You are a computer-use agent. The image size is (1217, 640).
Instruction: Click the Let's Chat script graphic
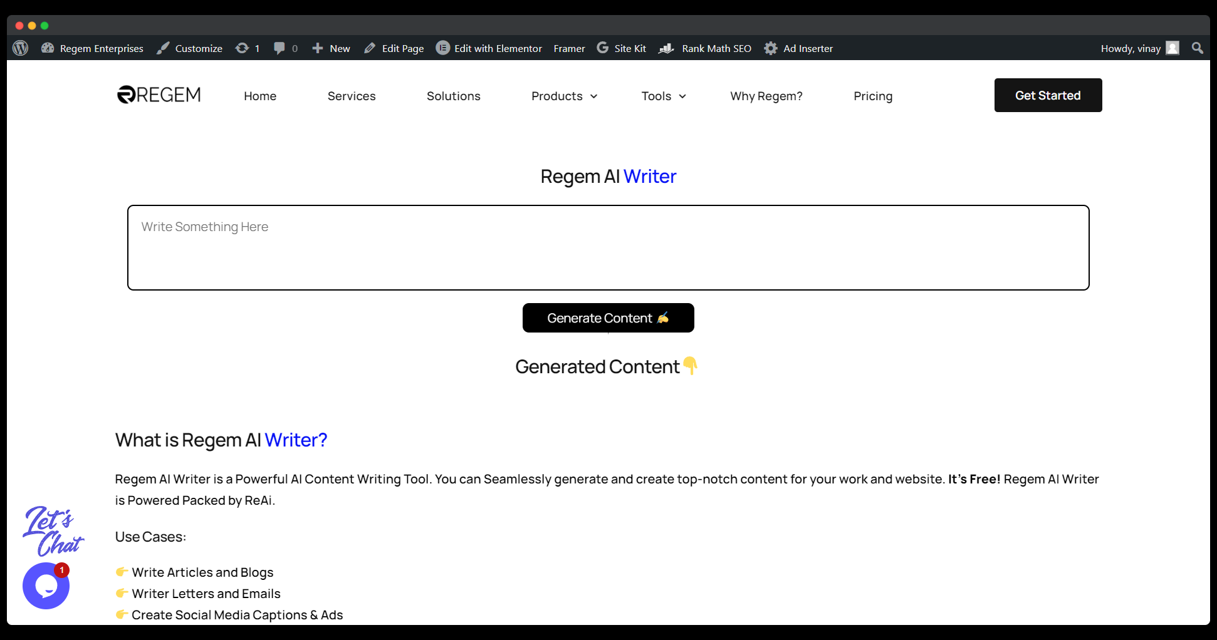pyautogui.click(x=53, y=531)
